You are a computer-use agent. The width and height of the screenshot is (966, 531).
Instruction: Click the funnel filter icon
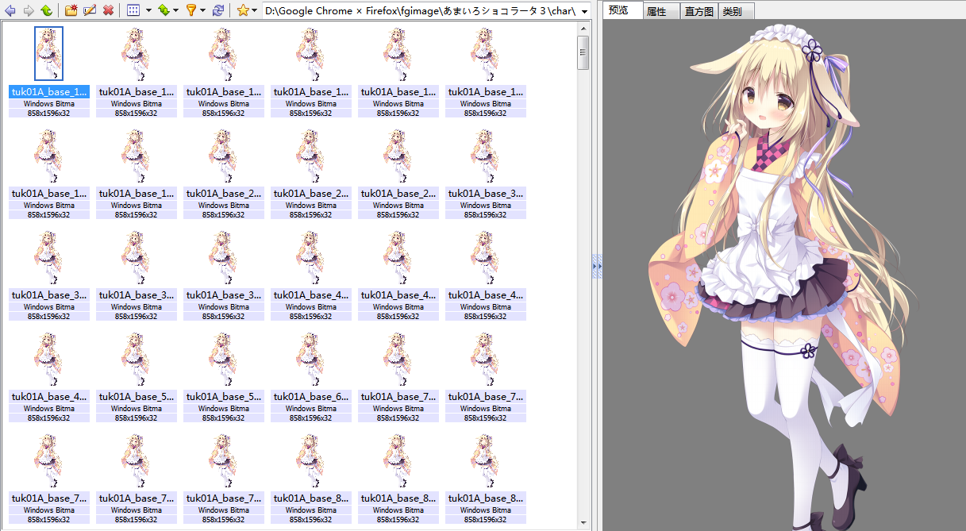point(191,11)
